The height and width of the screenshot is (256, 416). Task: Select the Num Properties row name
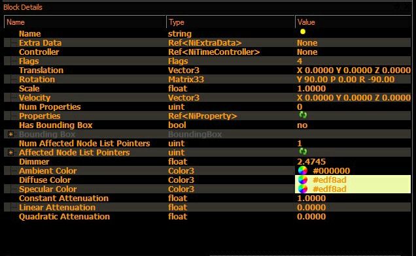50,107
